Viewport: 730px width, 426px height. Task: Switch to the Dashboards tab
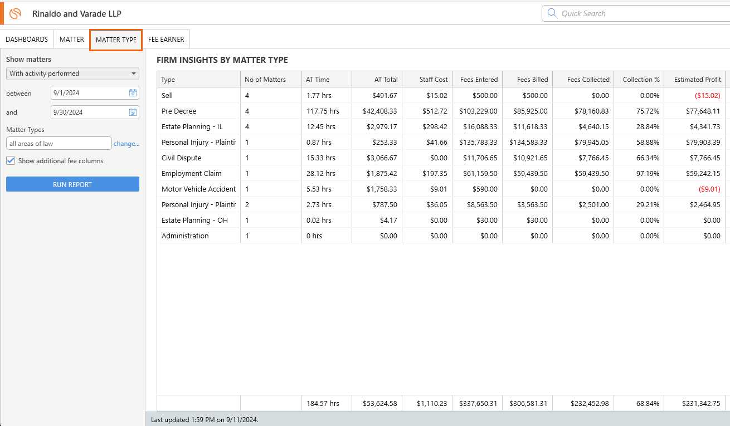[27, 40]
